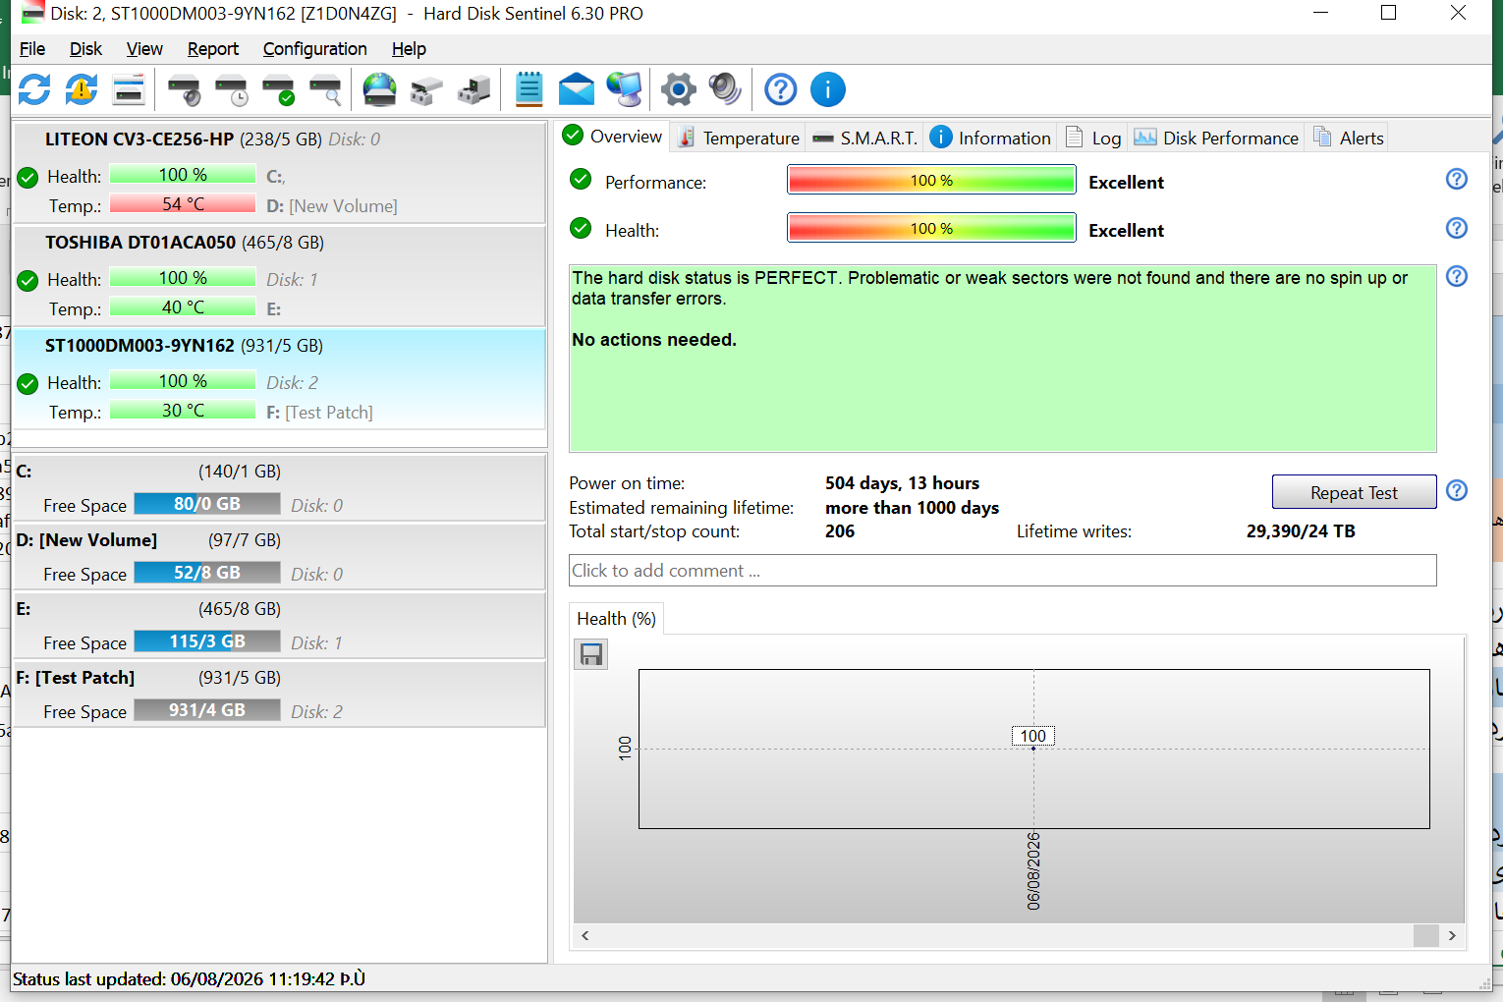
Task: Click the health graph scrollbar left arrow
Action: click(585, 935)
